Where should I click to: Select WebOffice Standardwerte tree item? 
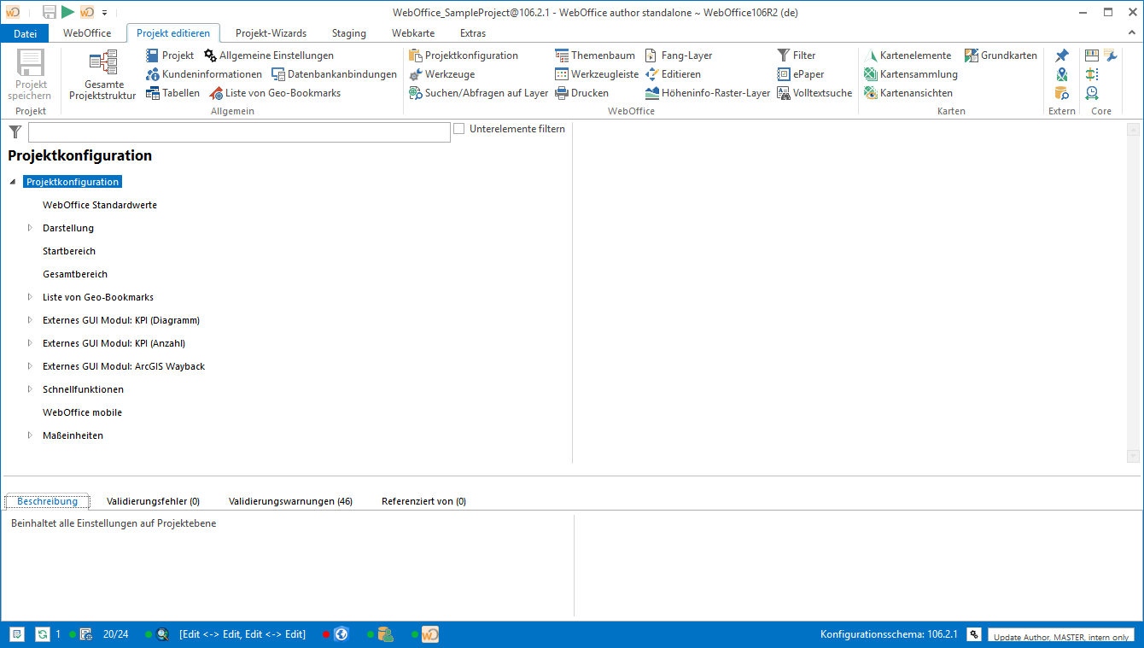click(100, 205)
